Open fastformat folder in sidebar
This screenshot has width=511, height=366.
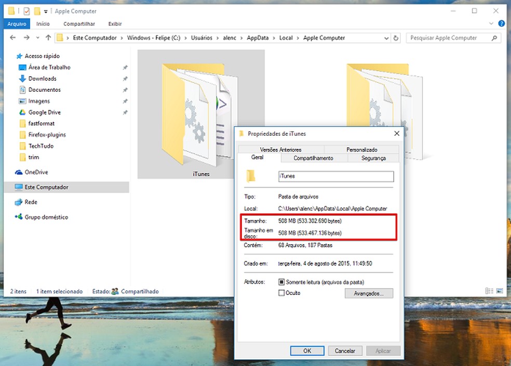click(41, 123)
